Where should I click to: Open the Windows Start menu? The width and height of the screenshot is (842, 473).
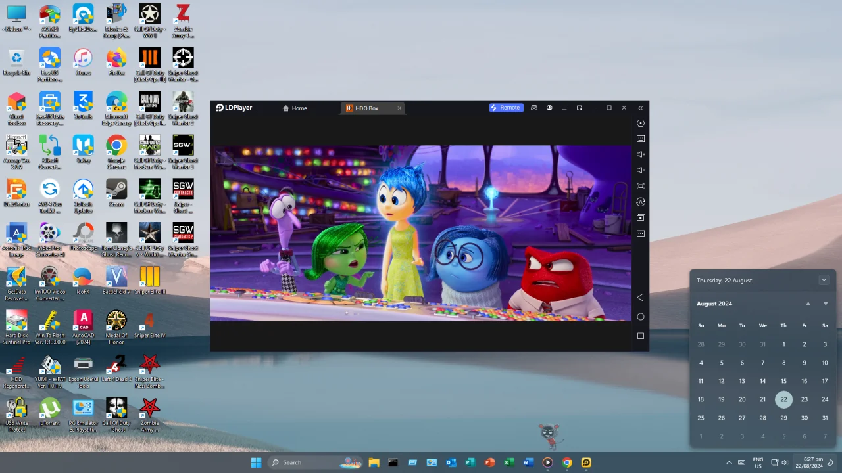pos(256,462)
